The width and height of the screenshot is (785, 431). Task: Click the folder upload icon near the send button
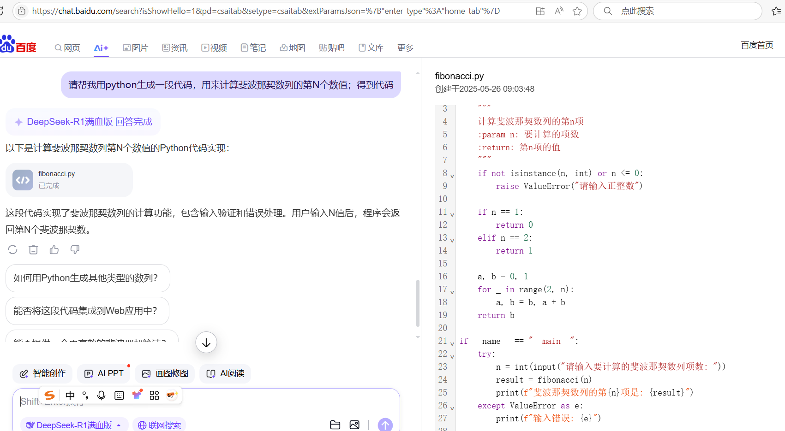click(x=335, y=424)
